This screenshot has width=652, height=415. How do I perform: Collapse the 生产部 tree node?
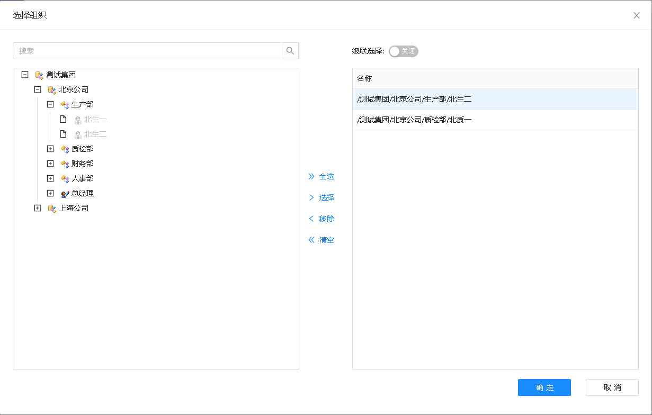click(x=50, y=105)
